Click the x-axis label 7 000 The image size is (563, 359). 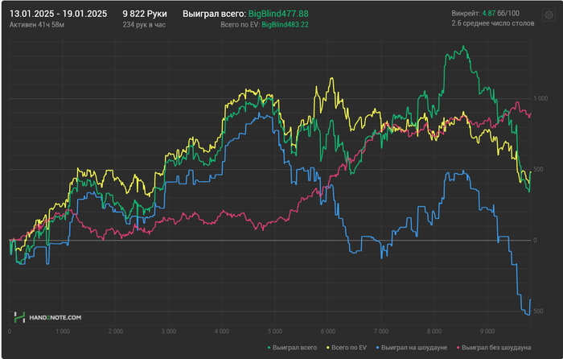point(381,332)
